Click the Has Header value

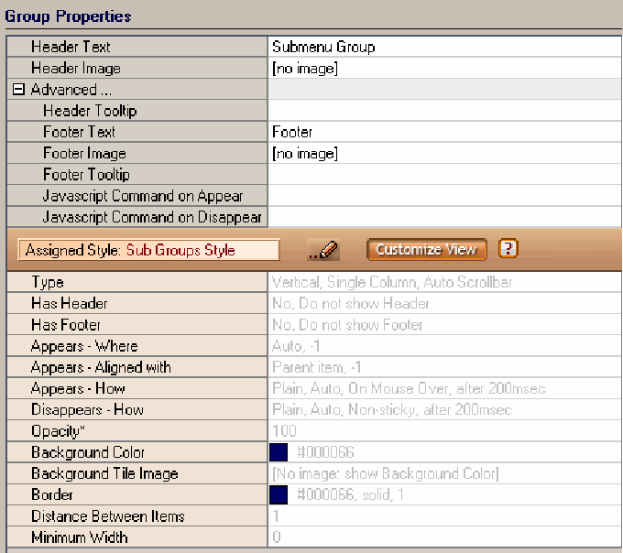[444, 304]
